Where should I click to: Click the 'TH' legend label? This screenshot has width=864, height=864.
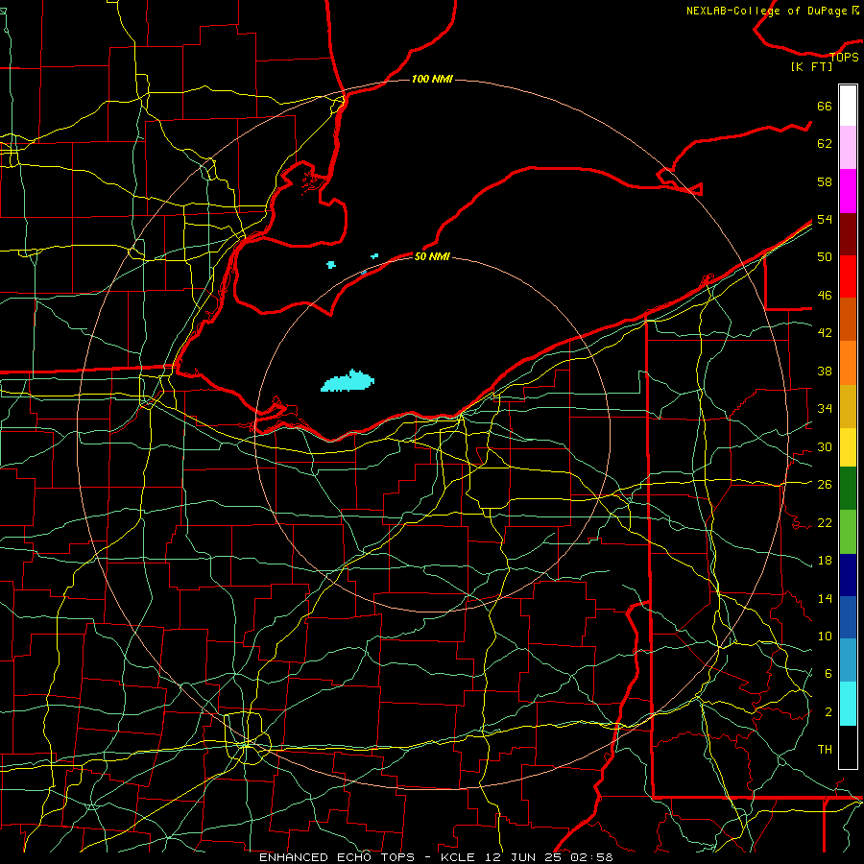coord(825,750)
